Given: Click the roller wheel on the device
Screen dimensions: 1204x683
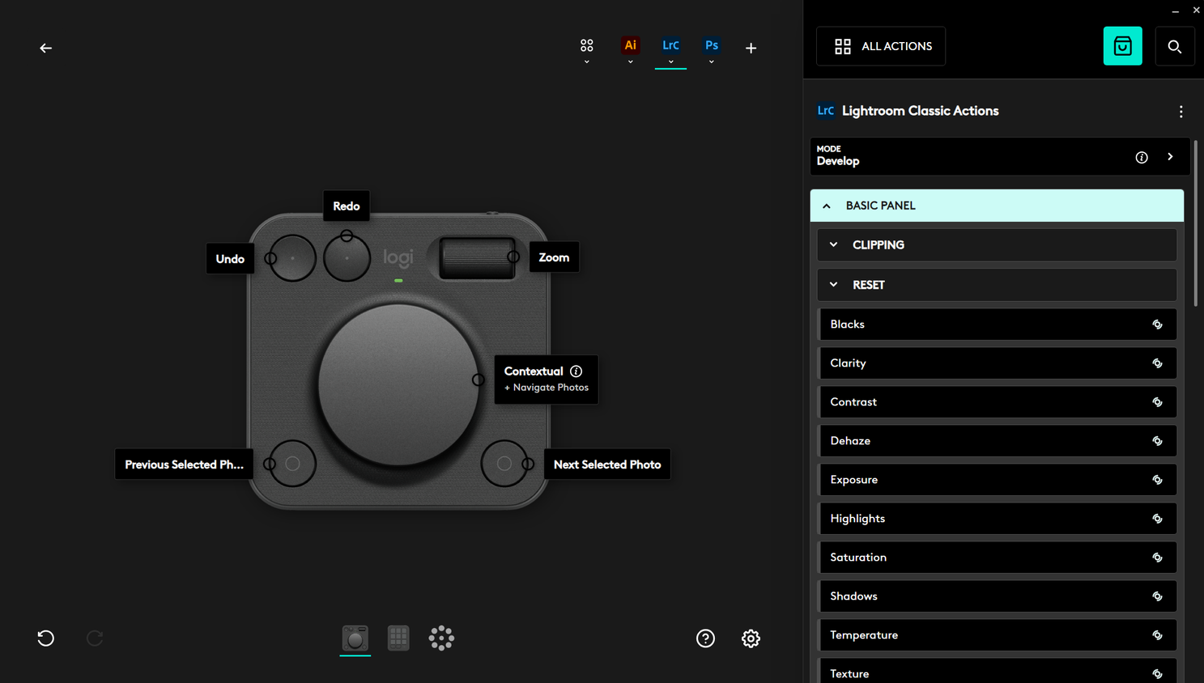Looking at the screenshot, I should click(477, 258).
